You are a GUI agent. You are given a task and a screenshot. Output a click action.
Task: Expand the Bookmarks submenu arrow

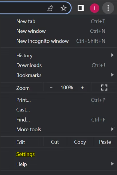coord(112,75)
